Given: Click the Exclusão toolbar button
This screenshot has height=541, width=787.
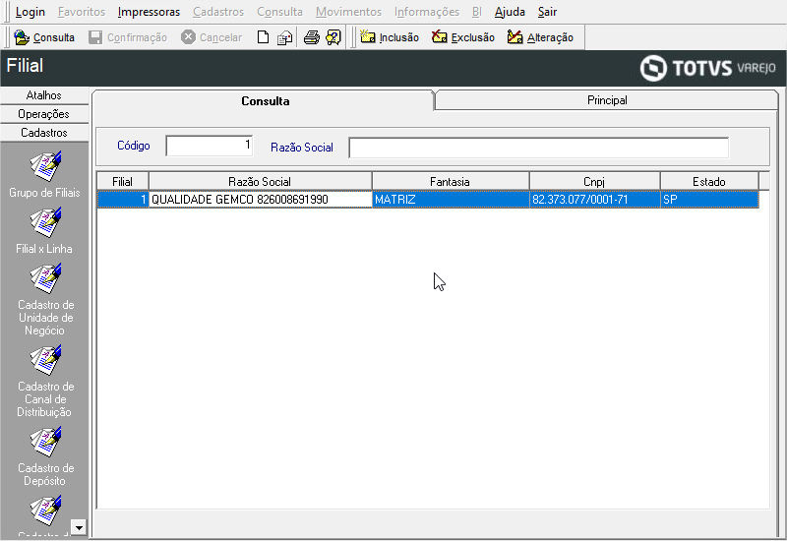Looking at the screenshot, I should click(463, 37).
